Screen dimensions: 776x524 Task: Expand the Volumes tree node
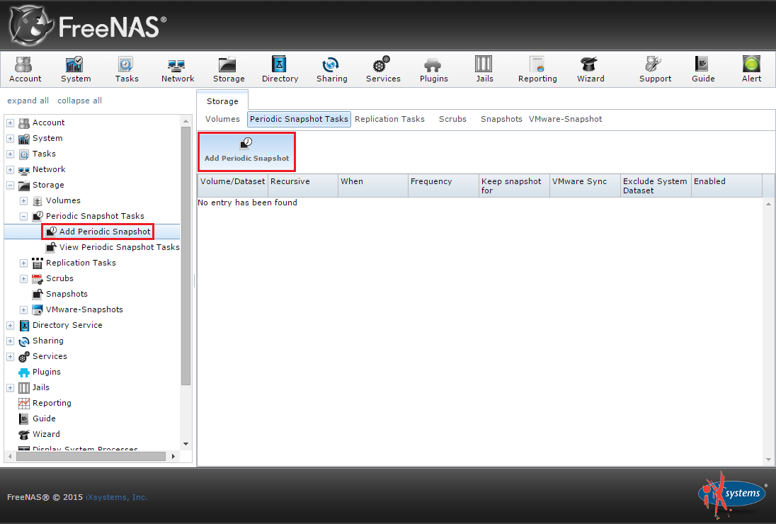23,200
